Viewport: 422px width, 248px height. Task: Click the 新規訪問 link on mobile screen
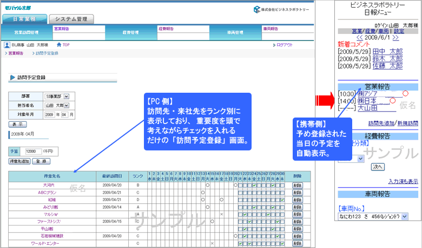point(408,123)
